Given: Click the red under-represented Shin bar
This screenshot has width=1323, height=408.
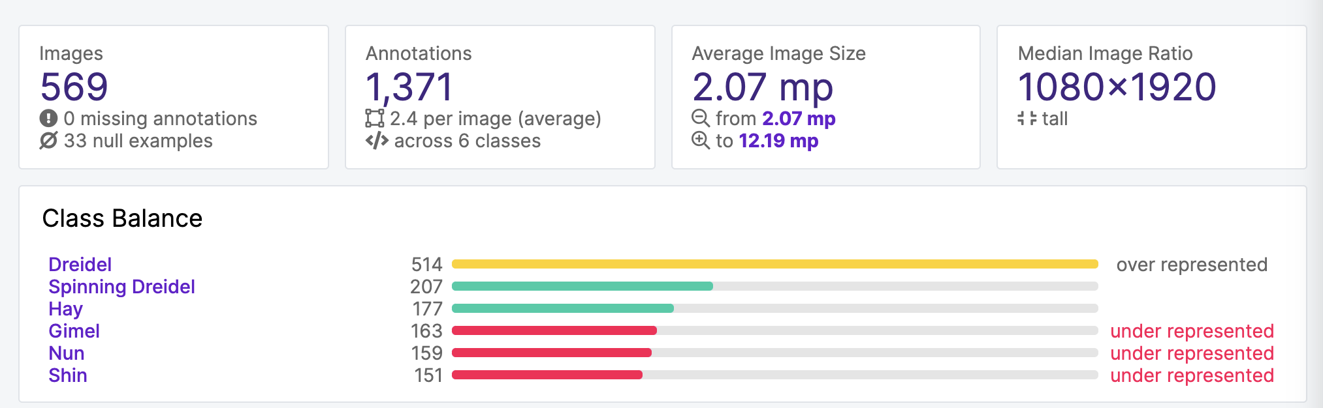Looking at the screenshot, I should (x=549, y=375).
